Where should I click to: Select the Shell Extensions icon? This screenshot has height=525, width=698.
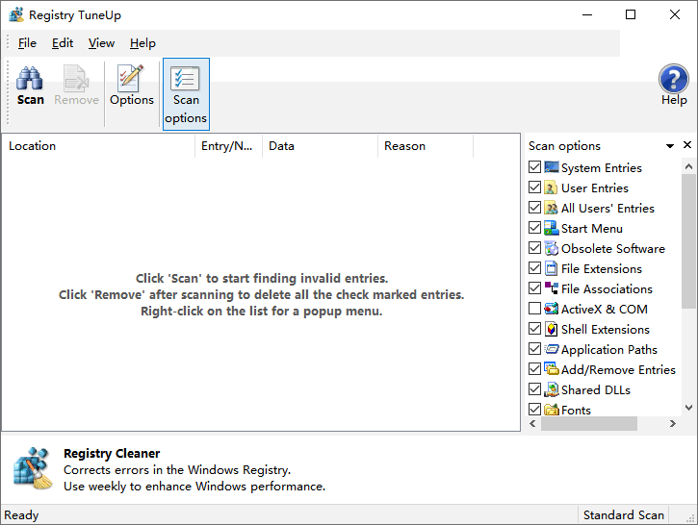tap(551, 330)
